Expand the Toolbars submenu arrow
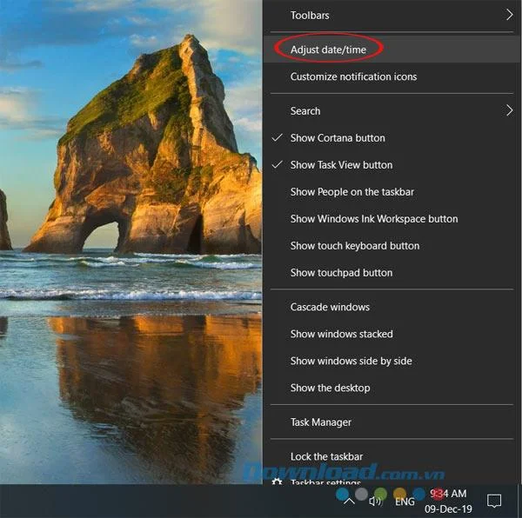This screenshot has height=518, width=522. [x=509, y=15]
